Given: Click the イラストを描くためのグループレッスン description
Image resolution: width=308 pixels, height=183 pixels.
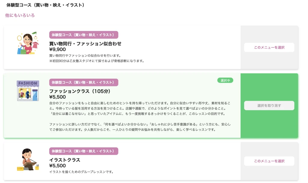Looking at the screenshot, I should point(81,172).
